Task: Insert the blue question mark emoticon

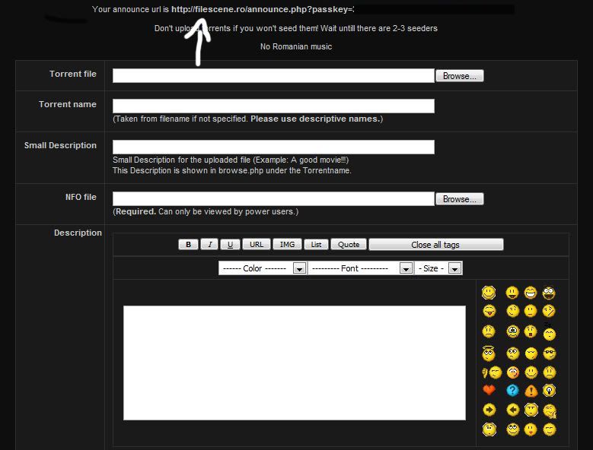Action: point(512,391)
